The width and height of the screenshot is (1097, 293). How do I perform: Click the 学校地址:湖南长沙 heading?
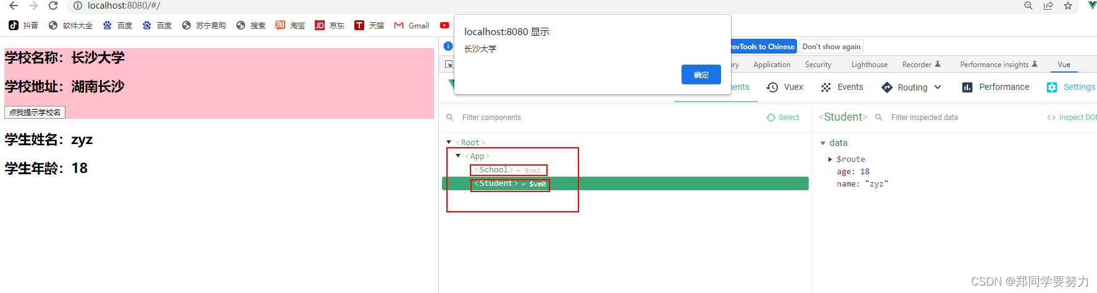[x=65, y=87]
